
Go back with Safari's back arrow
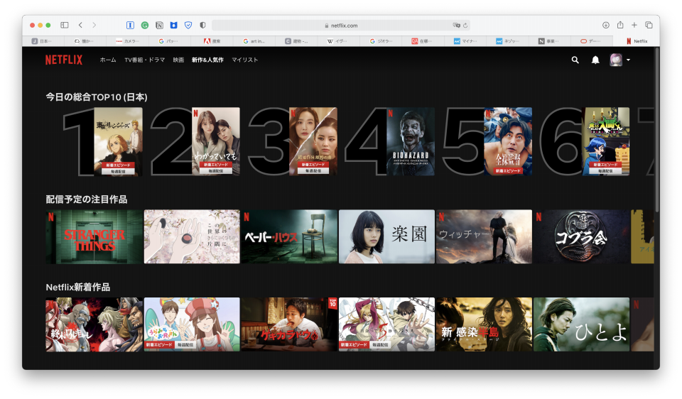tap(80, 26)
